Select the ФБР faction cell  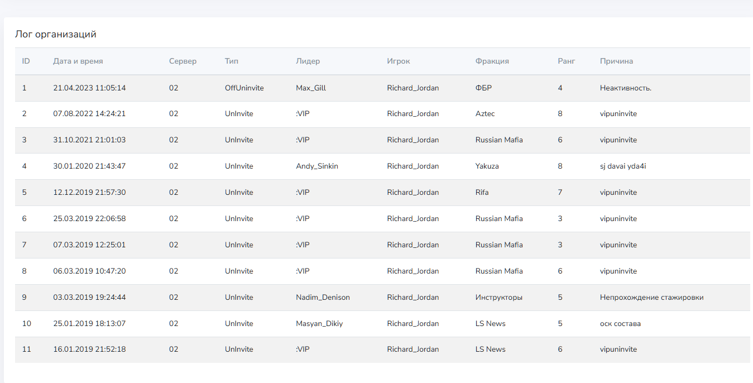[x=483, y=88]
